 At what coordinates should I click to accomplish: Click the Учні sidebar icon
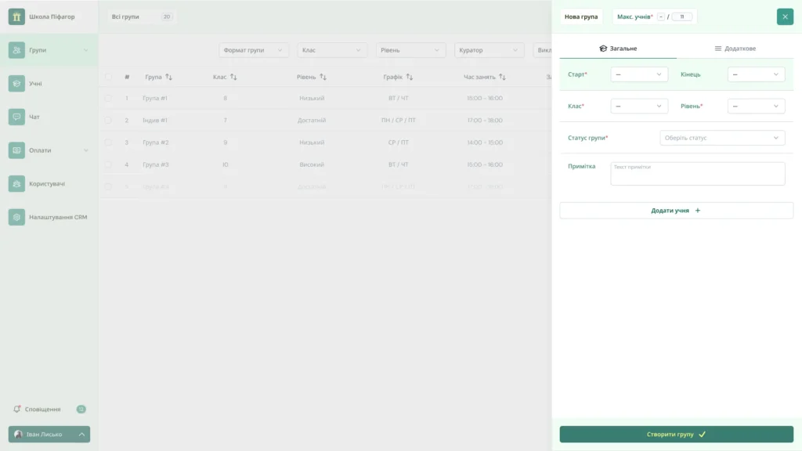[16, 83]
